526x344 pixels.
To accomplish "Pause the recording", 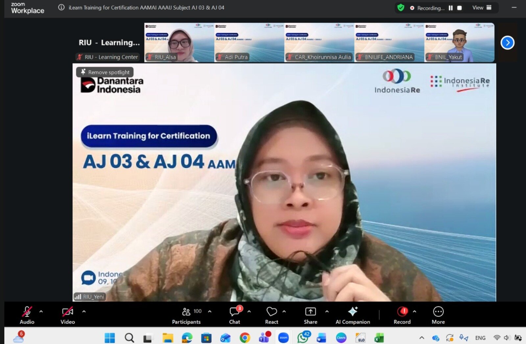I will 451,8.
